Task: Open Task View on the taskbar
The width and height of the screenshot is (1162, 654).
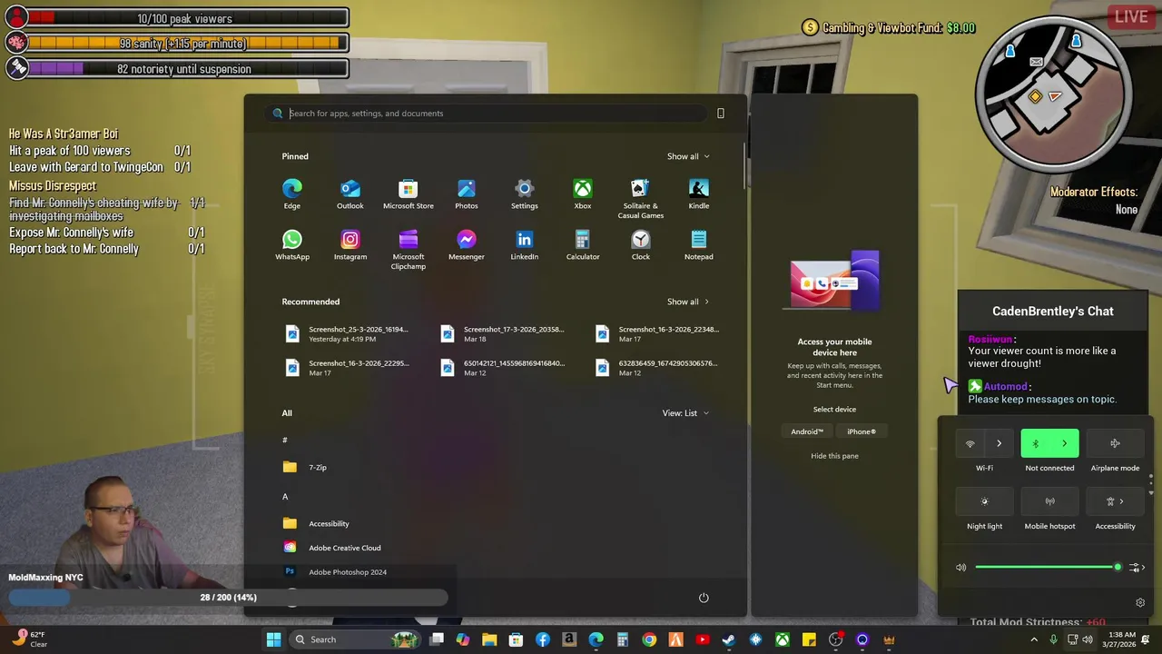Action: (x=437, y=639)
